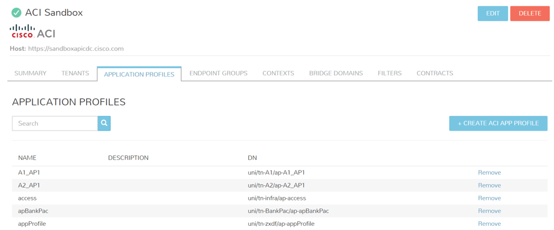Select the apBankPac name cell
The image size is (554, 230).
[33, 211]
